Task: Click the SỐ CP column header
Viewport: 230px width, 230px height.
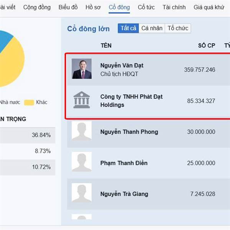Action: tap(207, 46)
